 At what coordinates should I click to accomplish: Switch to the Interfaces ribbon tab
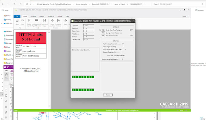click(51, 16)
